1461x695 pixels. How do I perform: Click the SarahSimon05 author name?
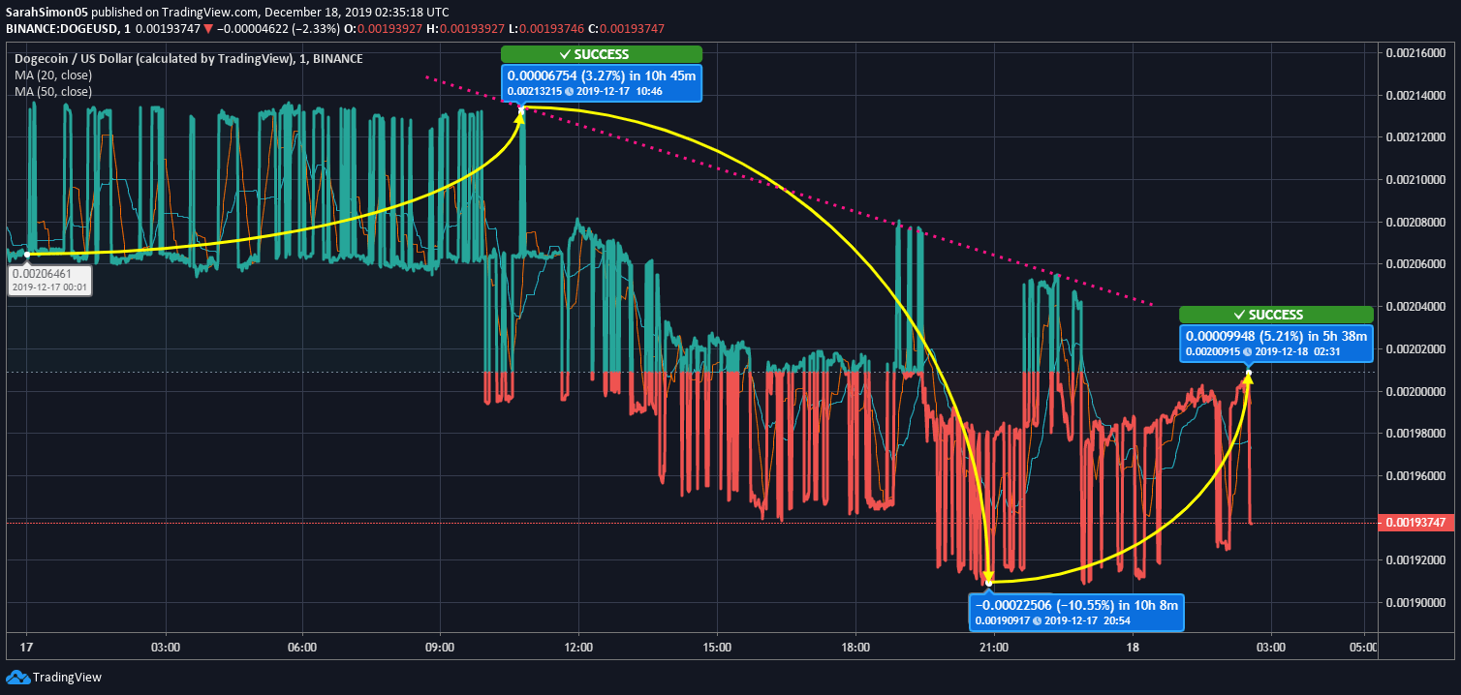[x=45, y=12]
